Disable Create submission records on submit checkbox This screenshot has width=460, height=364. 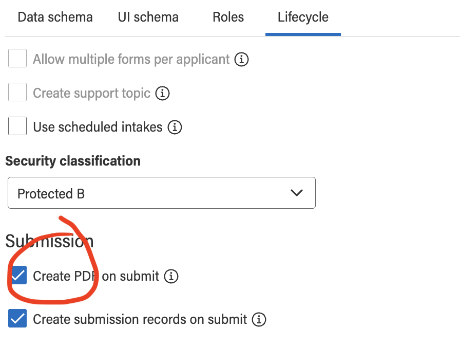pyautogui.click(x=17, y=318)
